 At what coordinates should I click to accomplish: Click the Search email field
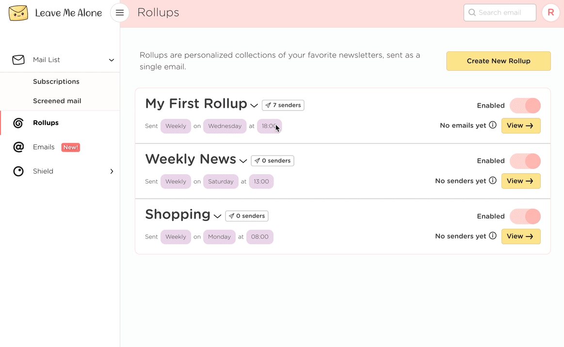(504, 13)
